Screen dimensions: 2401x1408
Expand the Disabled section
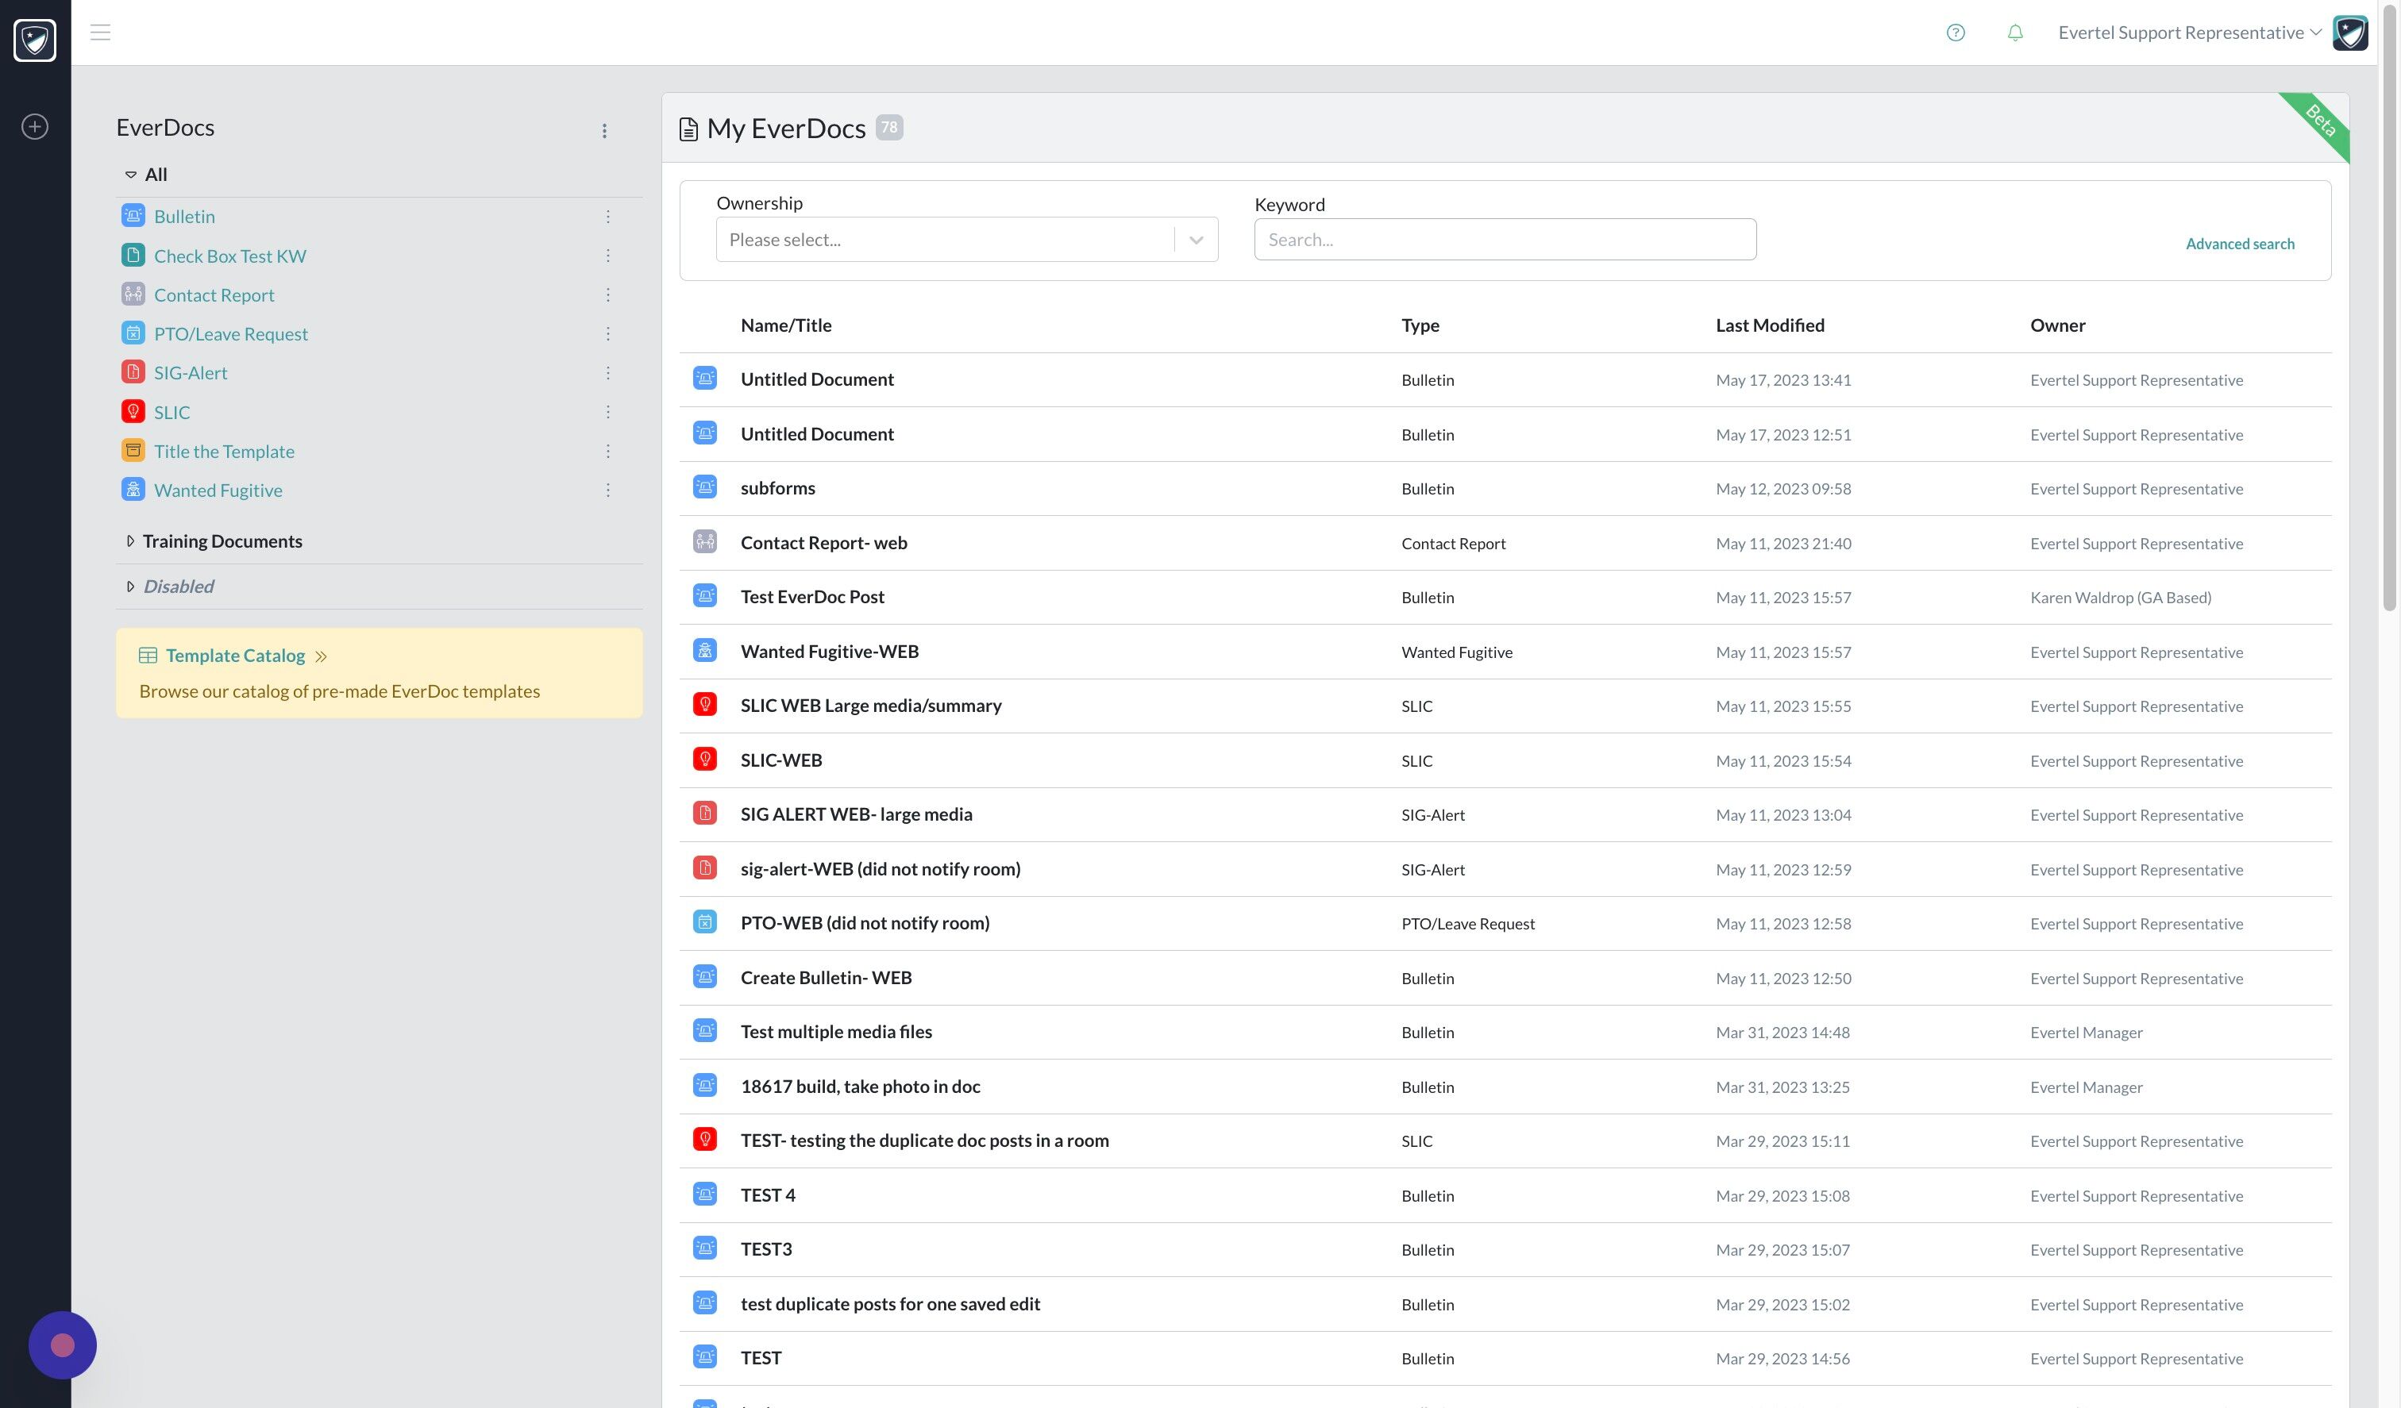[x=130, y=587]
